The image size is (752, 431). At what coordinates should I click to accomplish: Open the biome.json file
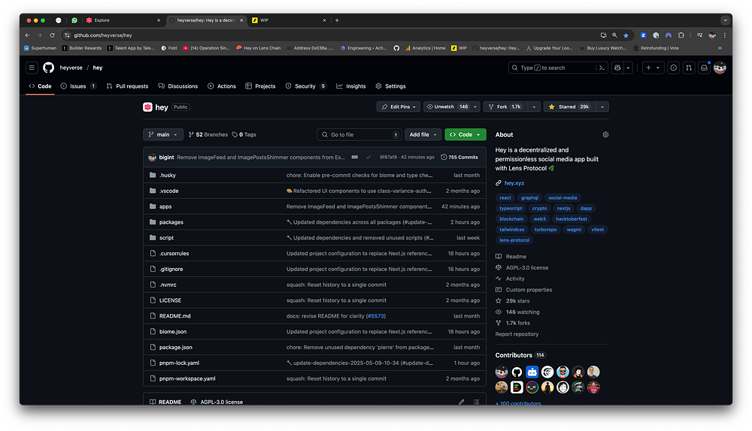tap(173, 331)
